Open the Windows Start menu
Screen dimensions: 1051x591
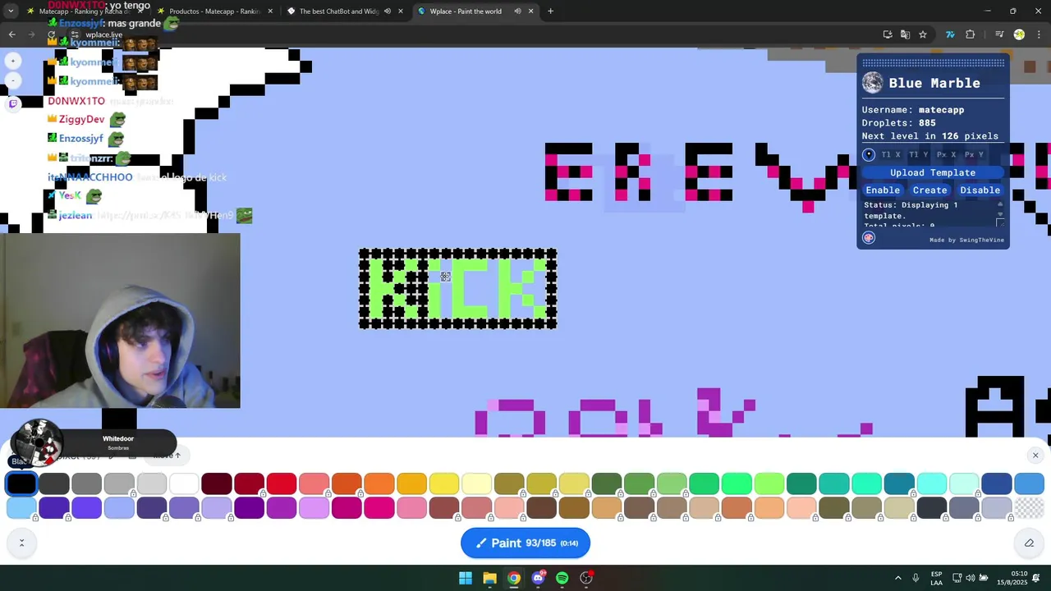[x=466, y=578]
